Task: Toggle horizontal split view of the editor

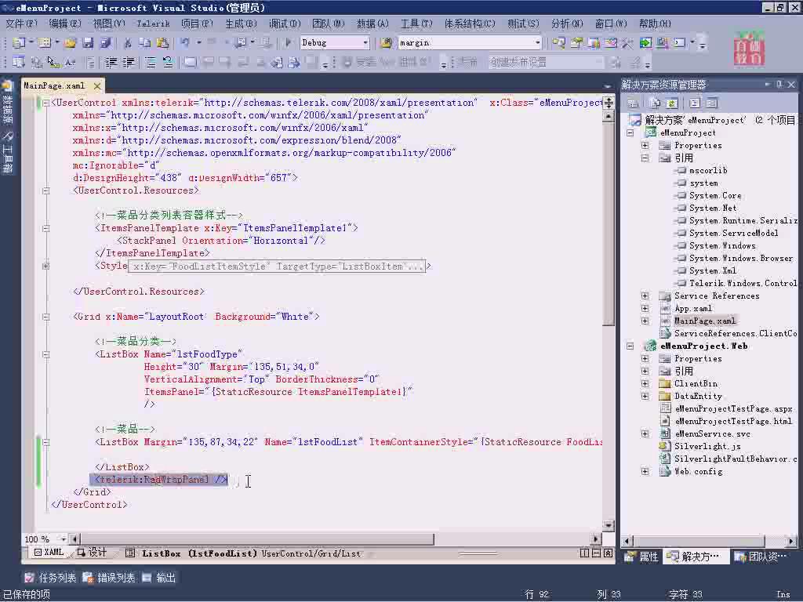Action: pos(596,553)
